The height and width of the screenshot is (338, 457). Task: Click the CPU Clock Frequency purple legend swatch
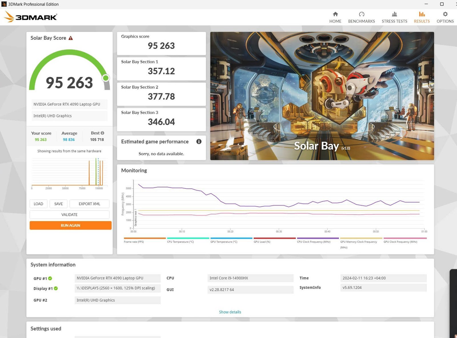coord(318,238)
